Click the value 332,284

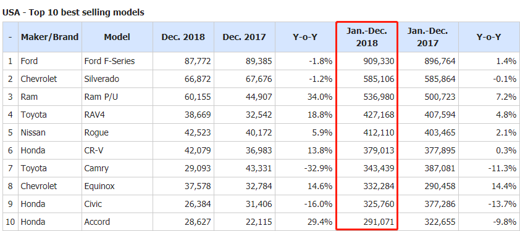tap(378, 186)
